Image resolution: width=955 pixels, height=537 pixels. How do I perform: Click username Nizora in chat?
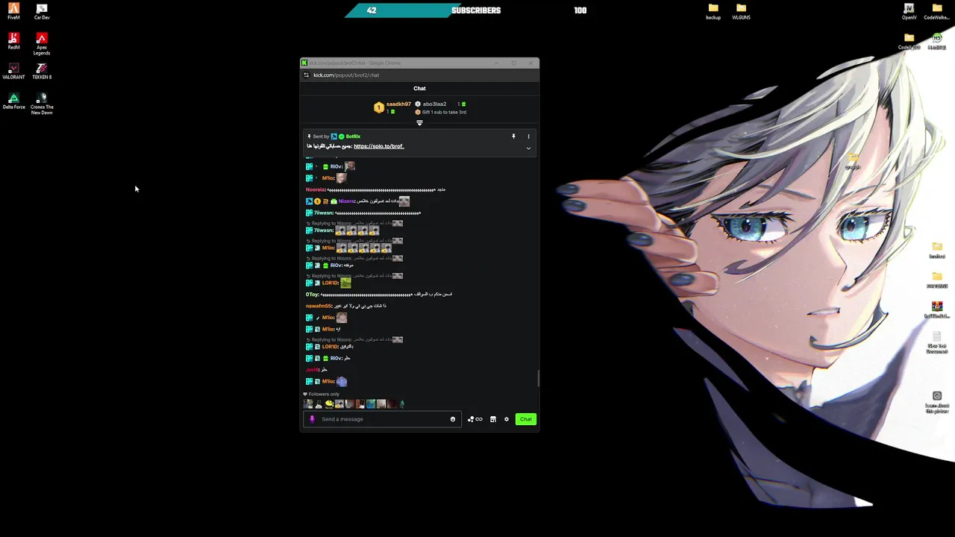coord(346,201)
